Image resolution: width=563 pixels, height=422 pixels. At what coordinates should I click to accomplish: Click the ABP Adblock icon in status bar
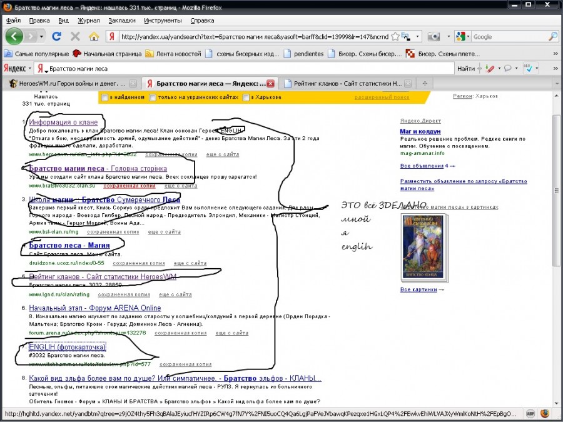coord(530,414)
